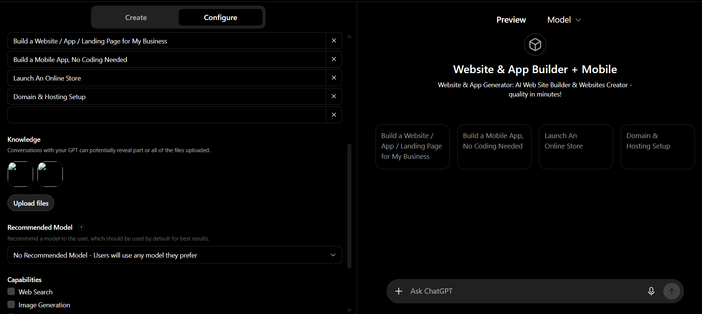Choose the 'Launch An Online Store' preview card
Viewport: 702px width, 314px height.
tap(576, 147)
